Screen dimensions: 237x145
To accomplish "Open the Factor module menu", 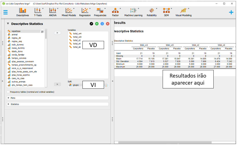I will coord(115,12).
